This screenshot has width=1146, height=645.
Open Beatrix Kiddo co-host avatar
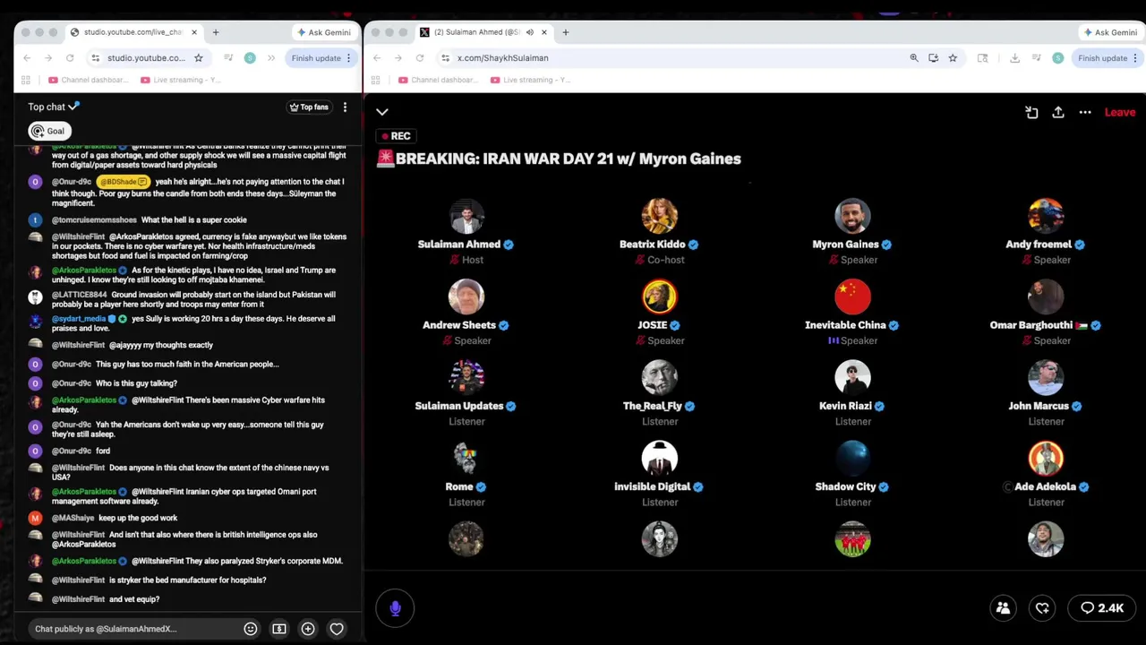click(660, 216)
